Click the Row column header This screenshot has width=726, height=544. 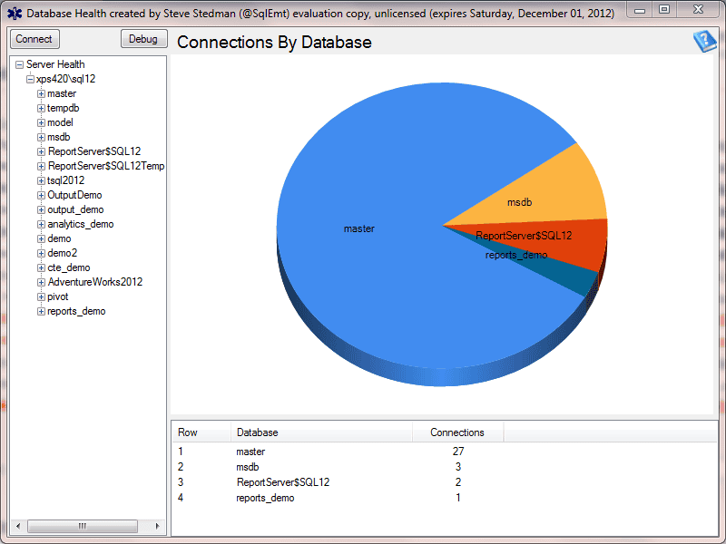coord(201,432)
